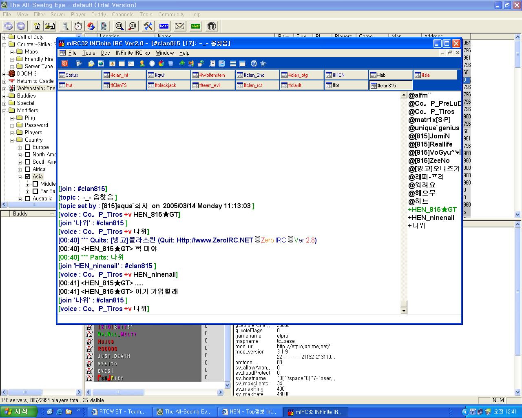Click the blue host button in toolbar

(x=164, y=26)
